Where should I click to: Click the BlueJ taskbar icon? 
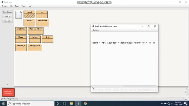[x=78, y=103]
